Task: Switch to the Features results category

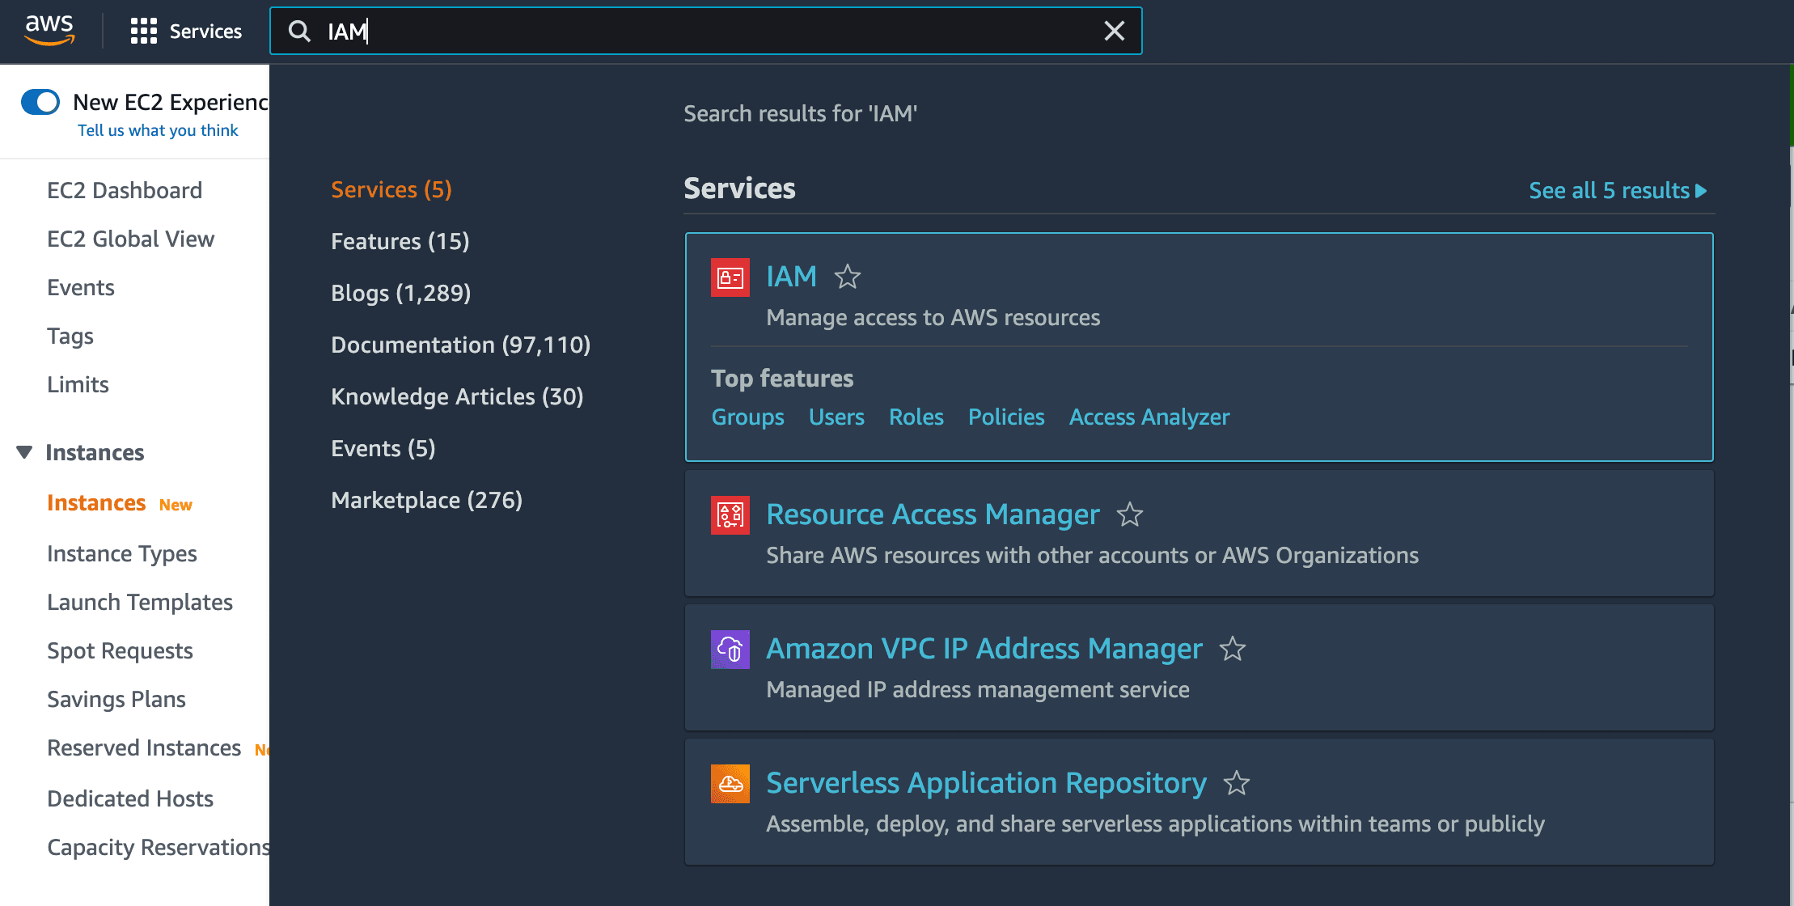Action: point(400,240)
